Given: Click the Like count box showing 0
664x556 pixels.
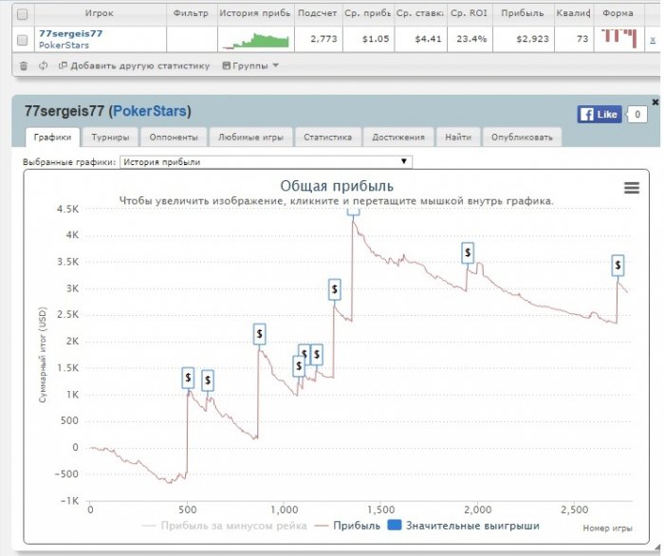Looking at the screenshot, I should (636, 115).
